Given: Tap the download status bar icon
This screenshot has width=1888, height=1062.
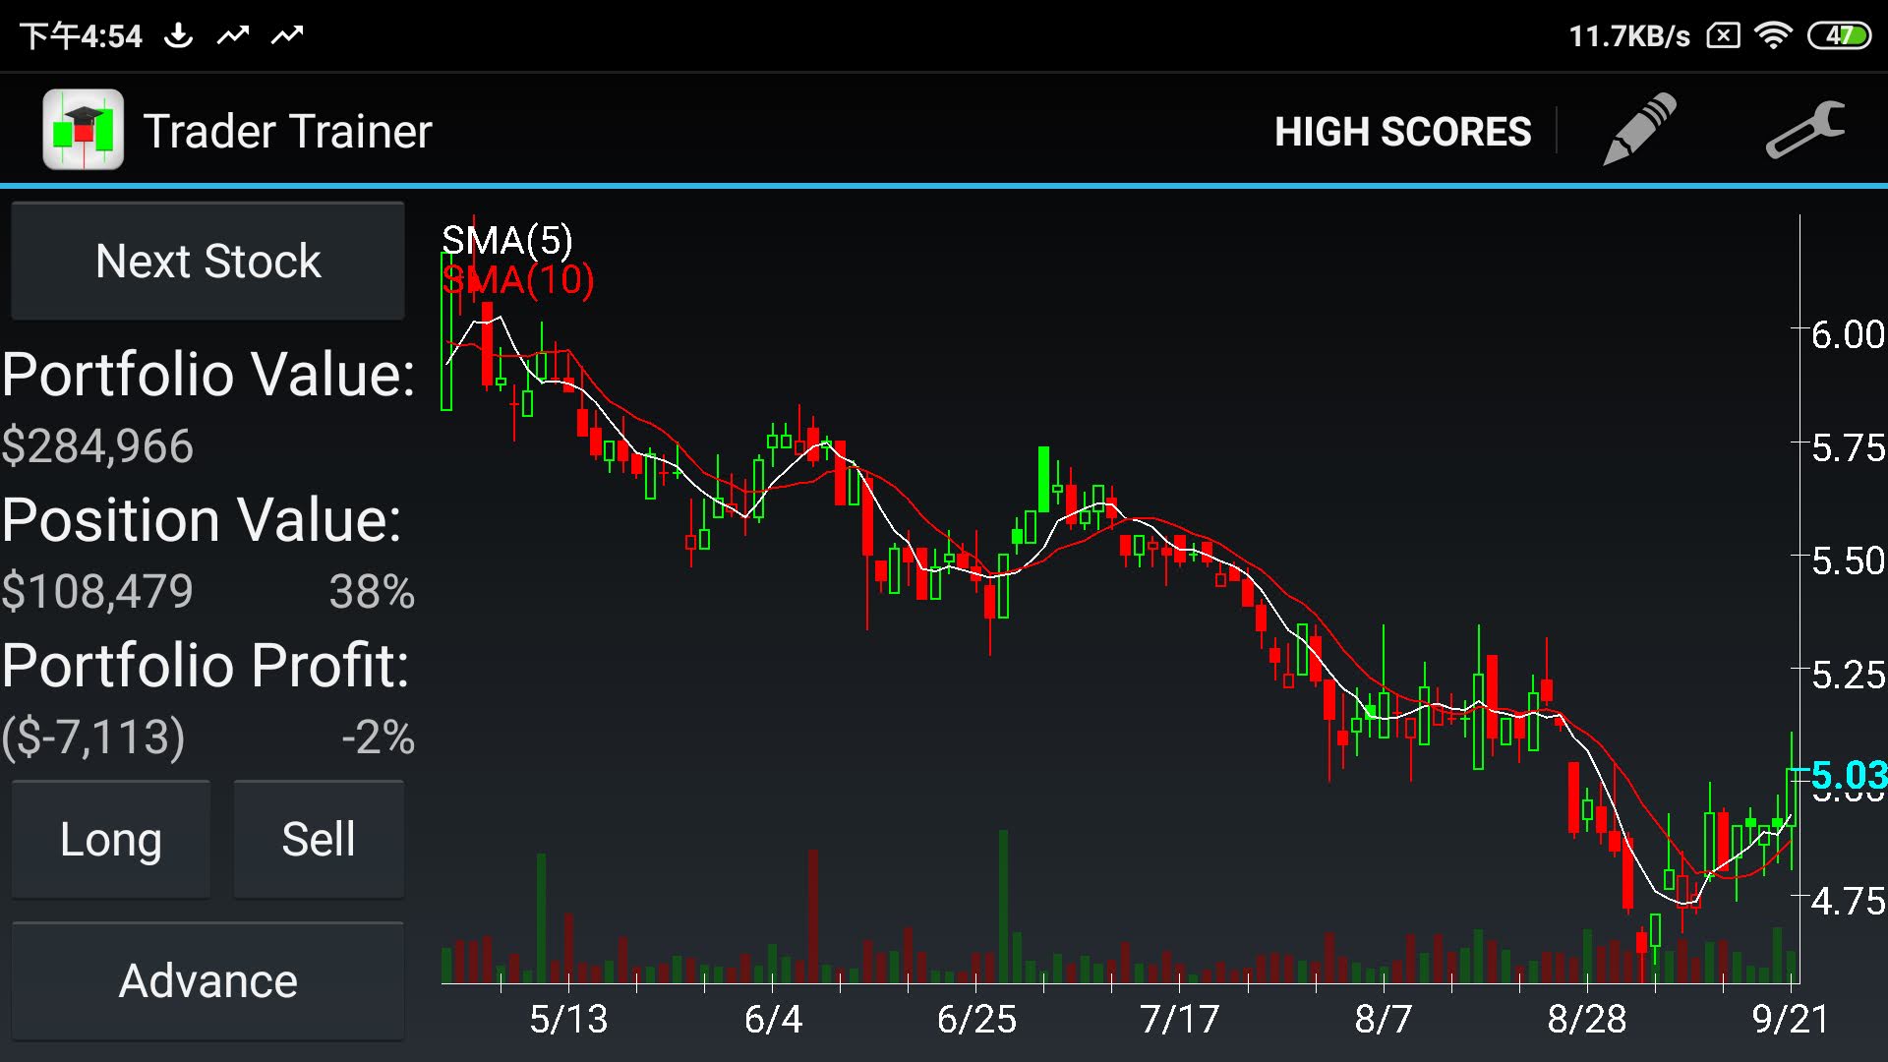Looking at the screenshot, I should 178,36.
